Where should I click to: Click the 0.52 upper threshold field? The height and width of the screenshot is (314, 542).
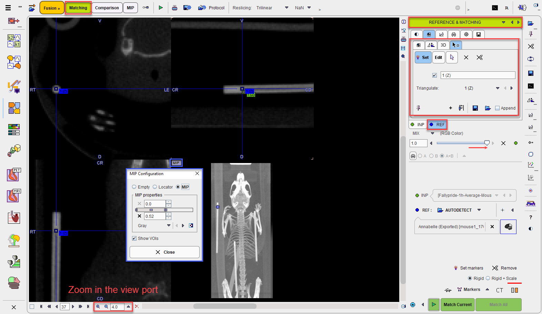155,216
